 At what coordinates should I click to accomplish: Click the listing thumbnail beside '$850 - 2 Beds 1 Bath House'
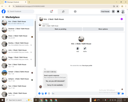point(40,25)
